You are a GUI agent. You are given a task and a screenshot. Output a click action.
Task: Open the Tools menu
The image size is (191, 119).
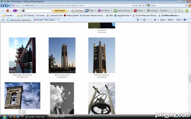[179, 20]
